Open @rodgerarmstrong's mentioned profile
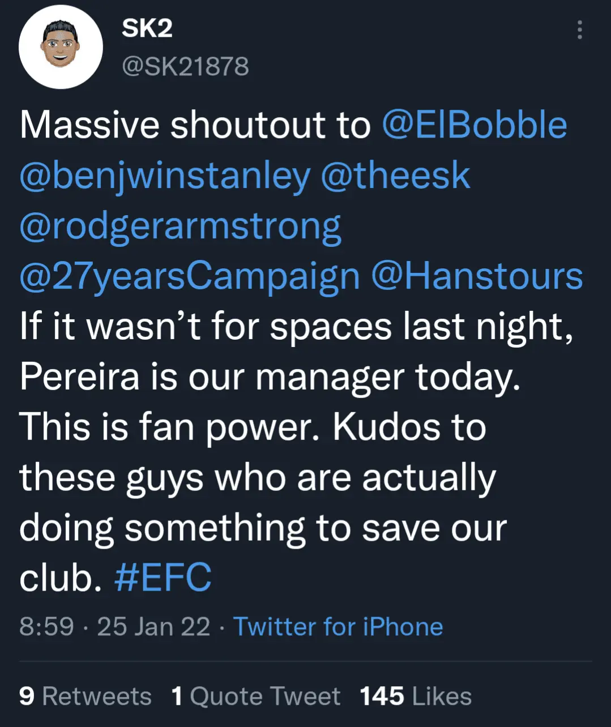 coord(180,226)
